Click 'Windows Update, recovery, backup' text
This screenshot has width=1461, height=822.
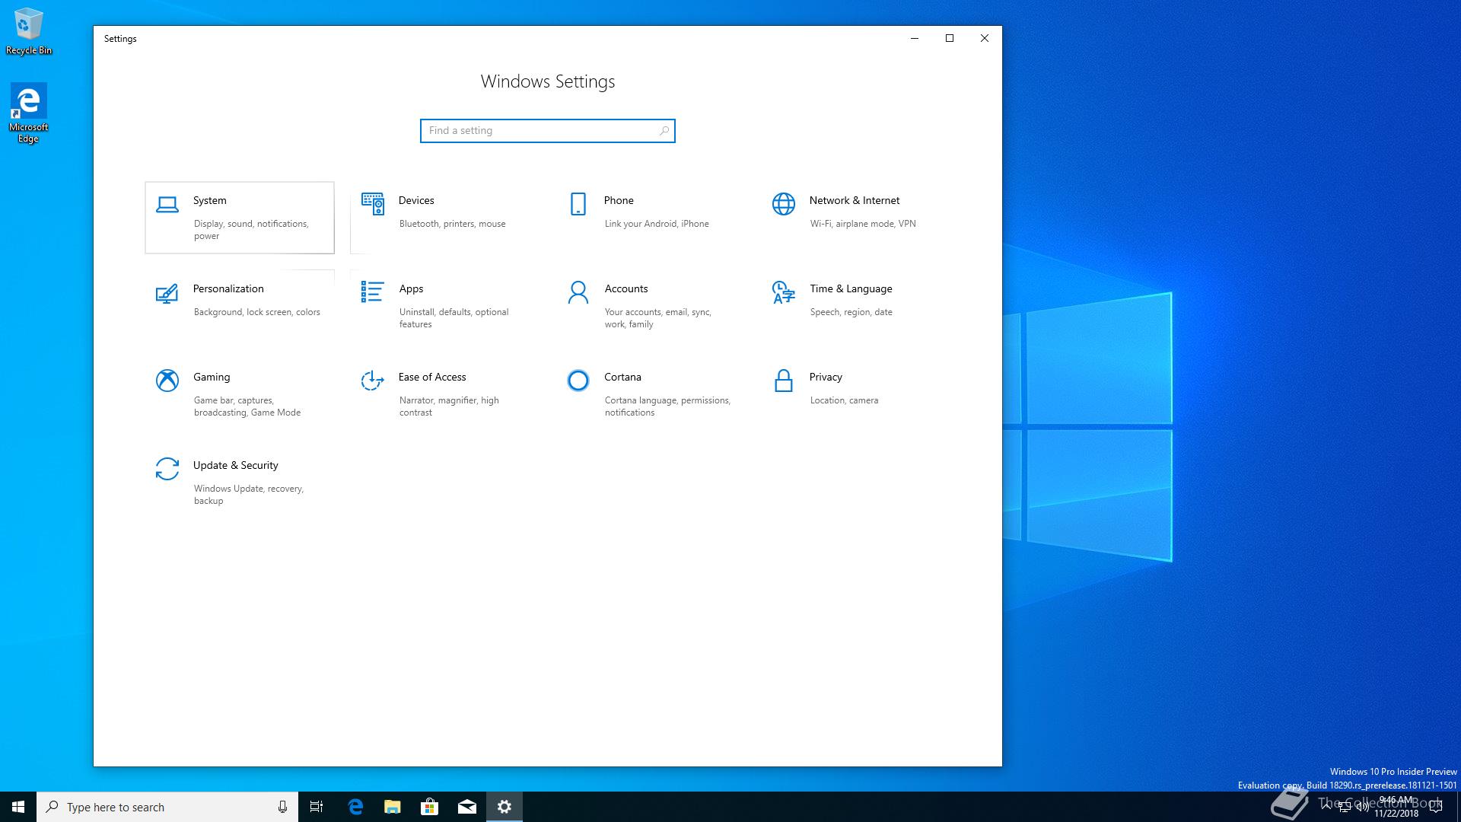[249, 495]
